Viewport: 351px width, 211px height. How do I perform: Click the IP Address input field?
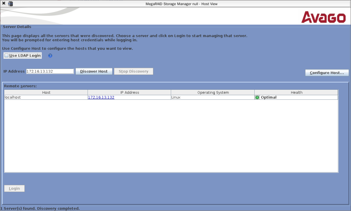[50, 71]
